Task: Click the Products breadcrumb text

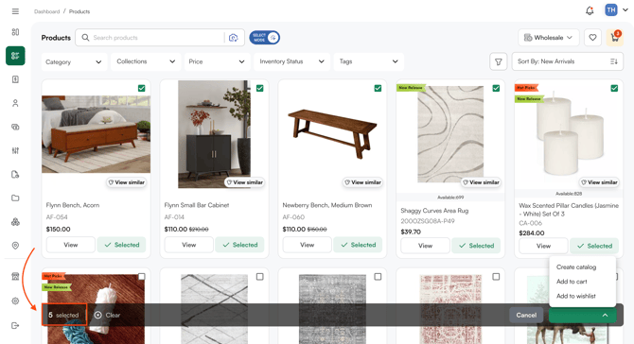Action: (x=79, y=11)
